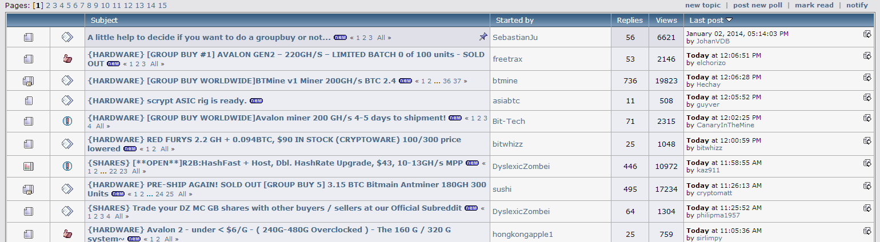Click exclamation icon on Bit-Tech Avalon miner row

(x=67, y=121)
